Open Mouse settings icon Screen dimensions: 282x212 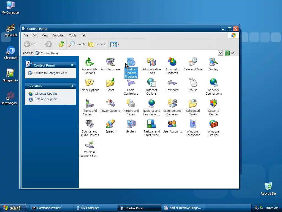[x=193, y=85]
